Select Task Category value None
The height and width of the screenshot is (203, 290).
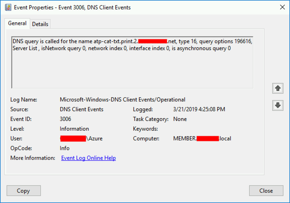180,119
